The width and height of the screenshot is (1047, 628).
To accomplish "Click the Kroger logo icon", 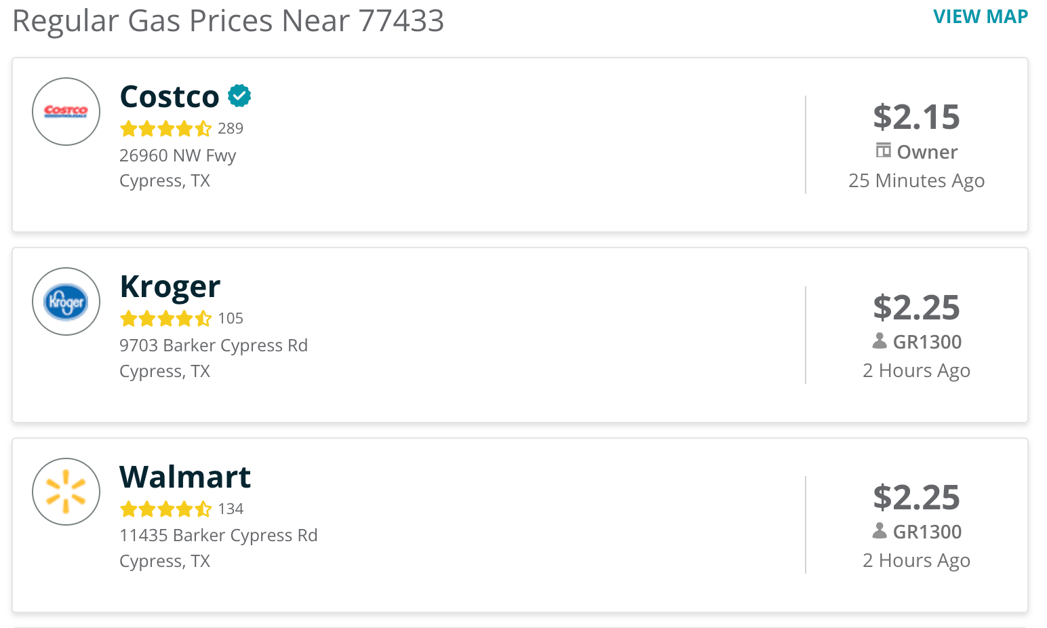I will pyautogui.click(x=66, y=302).
